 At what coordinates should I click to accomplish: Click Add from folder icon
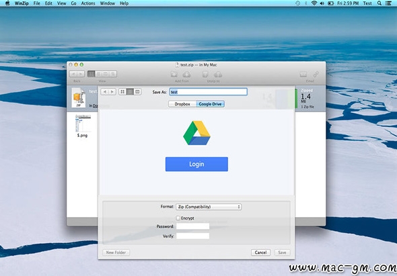(x=174, y=74)
